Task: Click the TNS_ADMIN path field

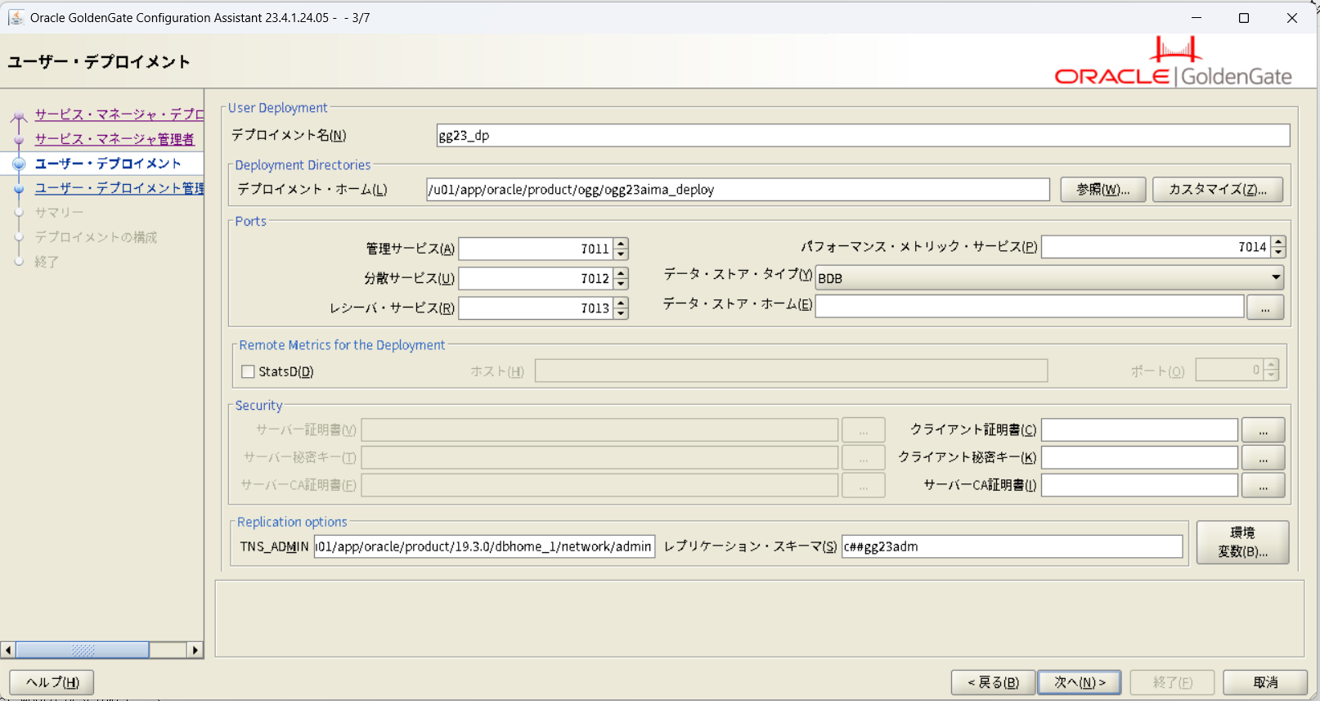Action: pos(484,546)
